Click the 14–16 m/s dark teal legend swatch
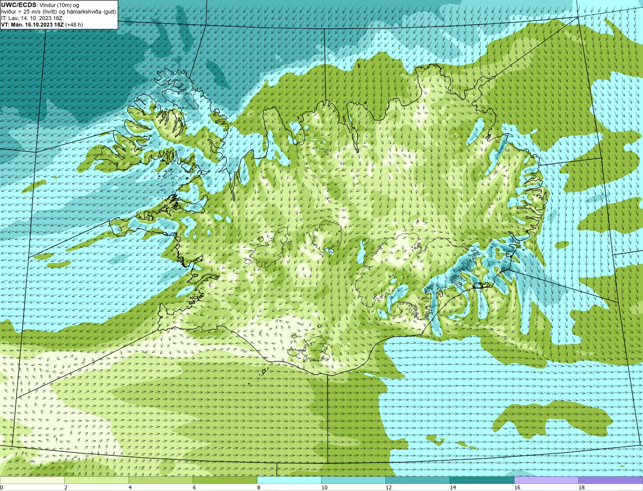The width and height of the screenshot is (643, 491). (482, 480)
